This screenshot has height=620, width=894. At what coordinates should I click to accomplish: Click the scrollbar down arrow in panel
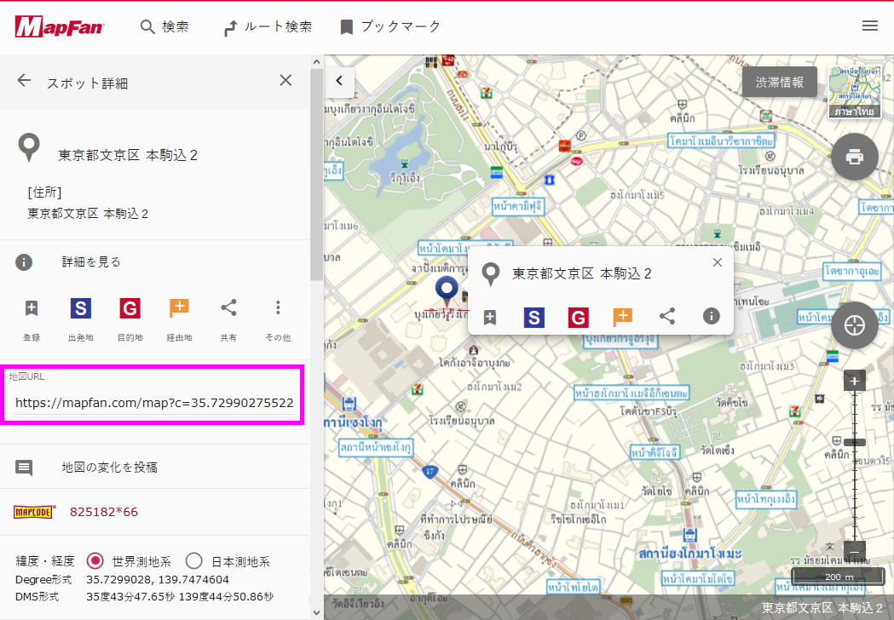click(317, 612)
